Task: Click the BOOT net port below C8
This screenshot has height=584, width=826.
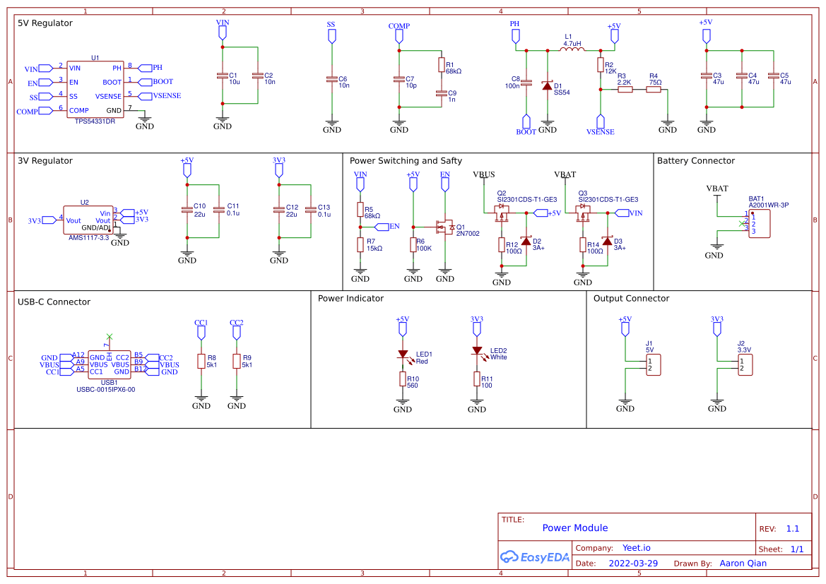Action: click(x=526, y=121)
